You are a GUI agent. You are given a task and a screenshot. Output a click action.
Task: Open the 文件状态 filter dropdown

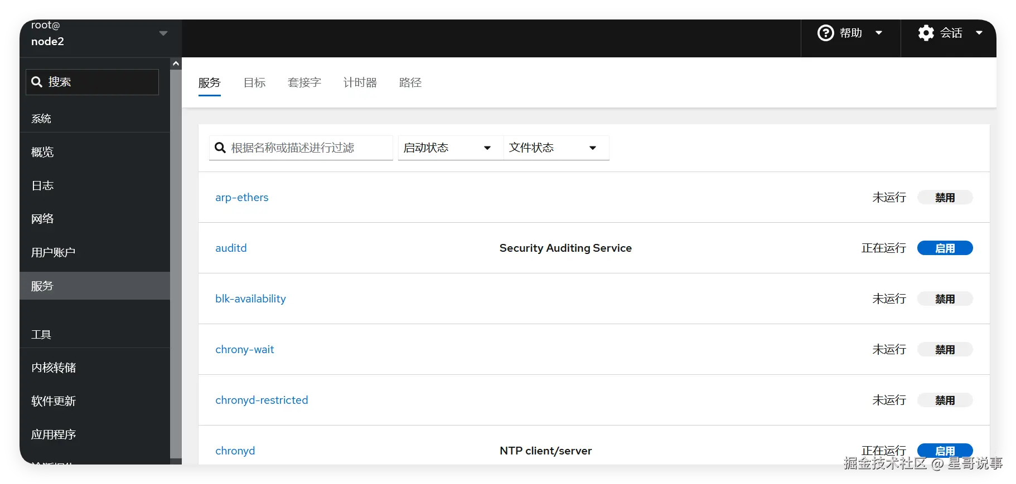[x=557, y=148]
